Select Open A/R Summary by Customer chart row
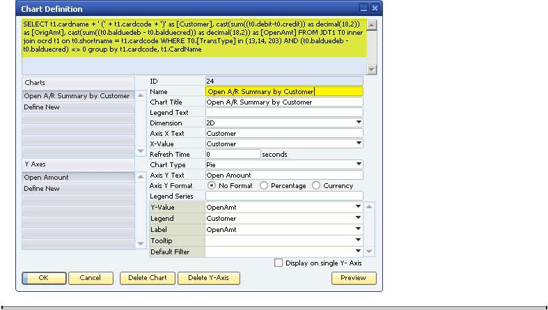 (x=78, y=95)
